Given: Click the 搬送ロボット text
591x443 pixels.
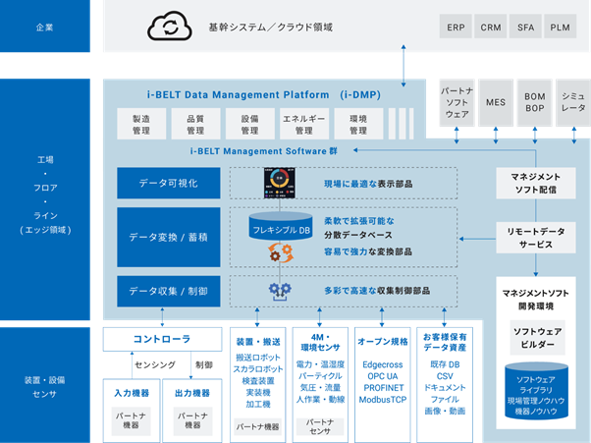Looking at the screenshot, I should pyautogui.click(x=258, y=358).
